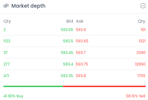Select bid price 593.55
The height and width of the screenshot is (100, 148).
(x=67, y=30)
